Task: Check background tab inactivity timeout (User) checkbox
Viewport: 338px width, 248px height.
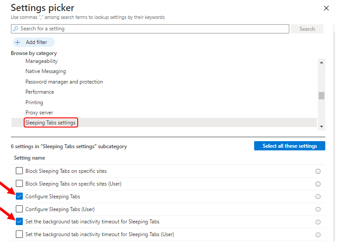Action: tap(19, 234)
